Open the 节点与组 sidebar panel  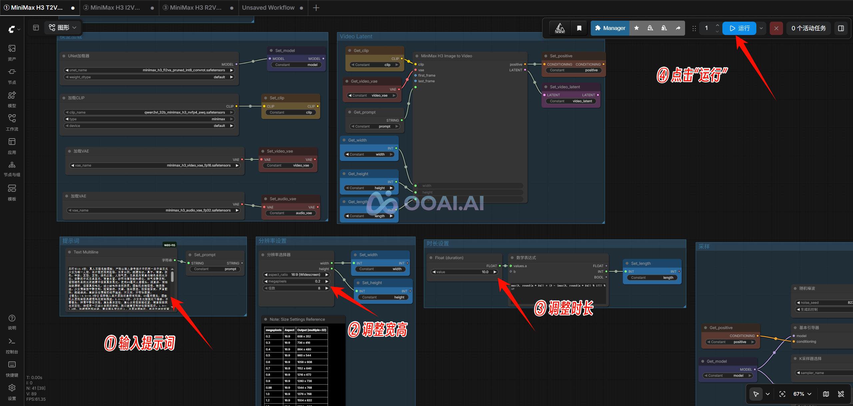12,169
